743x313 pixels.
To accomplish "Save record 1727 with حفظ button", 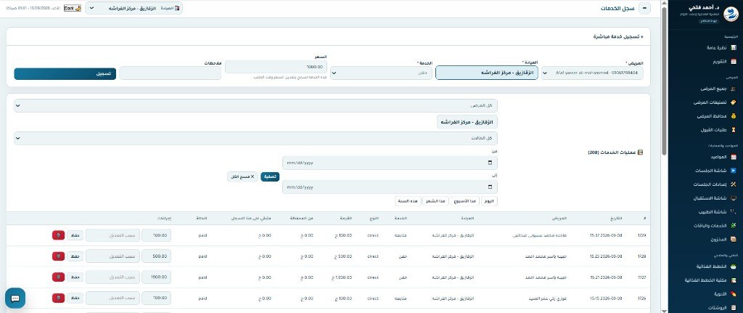I will pyautogui.click(x=75, y=277).
